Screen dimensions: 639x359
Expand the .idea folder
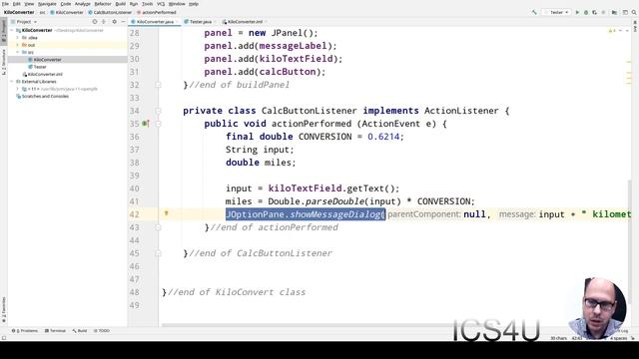coord(18,38)
